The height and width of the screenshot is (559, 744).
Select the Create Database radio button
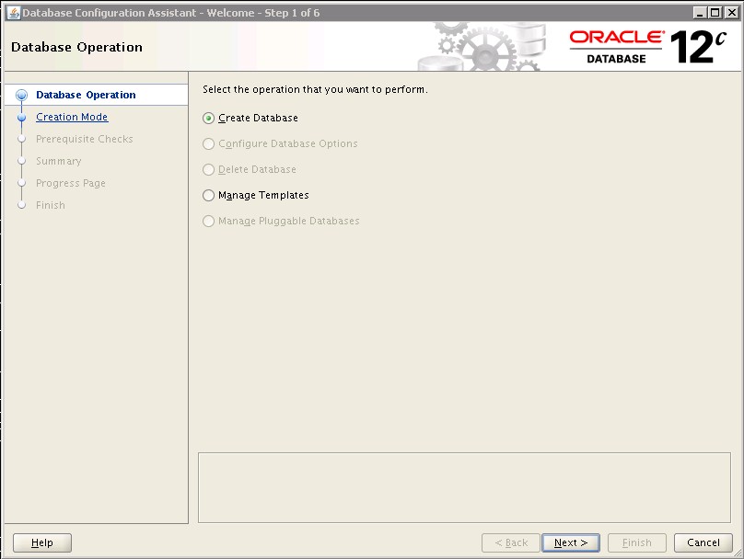pos(208,118)
